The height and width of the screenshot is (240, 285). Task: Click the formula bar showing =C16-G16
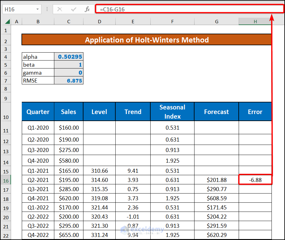click(190, 9)
